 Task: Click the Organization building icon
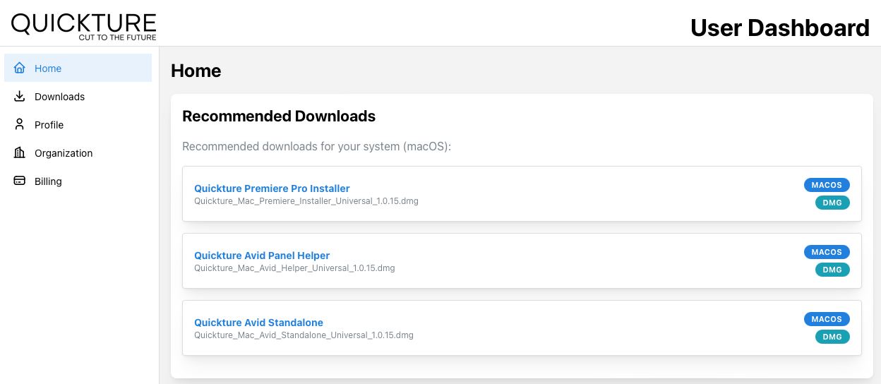(20, 152)
